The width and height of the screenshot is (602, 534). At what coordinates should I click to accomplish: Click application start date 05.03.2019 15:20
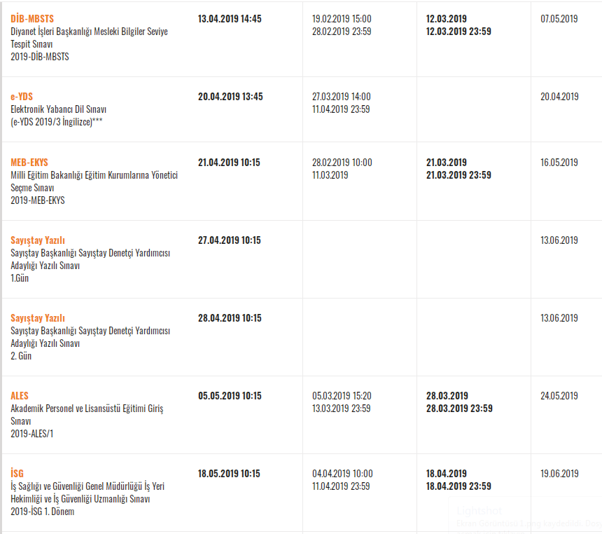point(342,396)
